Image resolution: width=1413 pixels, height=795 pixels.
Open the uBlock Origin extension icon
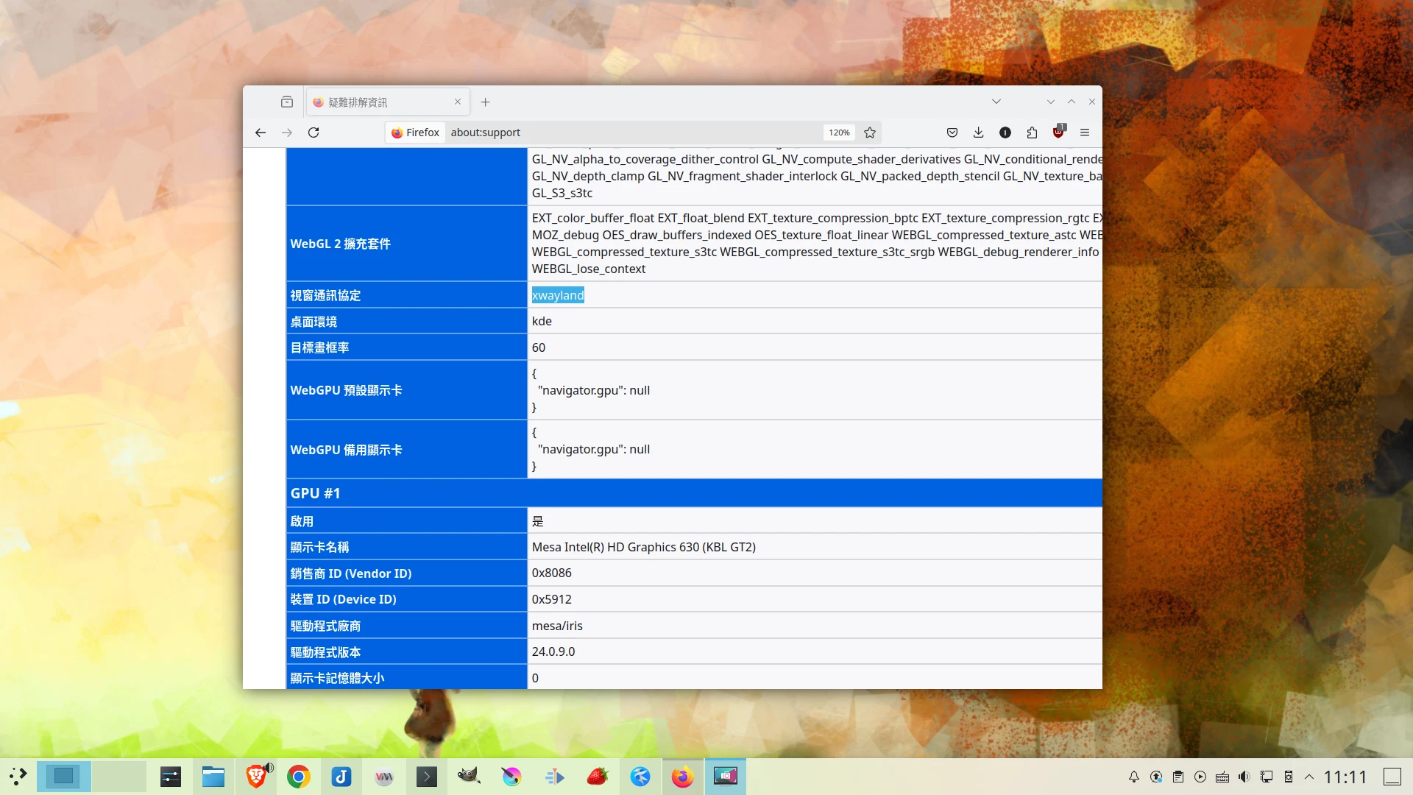pos(1058,132)
